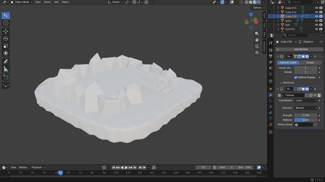Toggle Displace modifier viewport display

tap(303, 89)
